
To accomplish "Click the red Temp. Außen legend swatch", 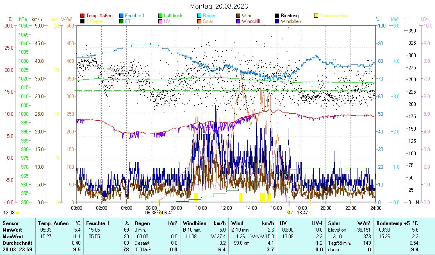I will tap(82, 16).
